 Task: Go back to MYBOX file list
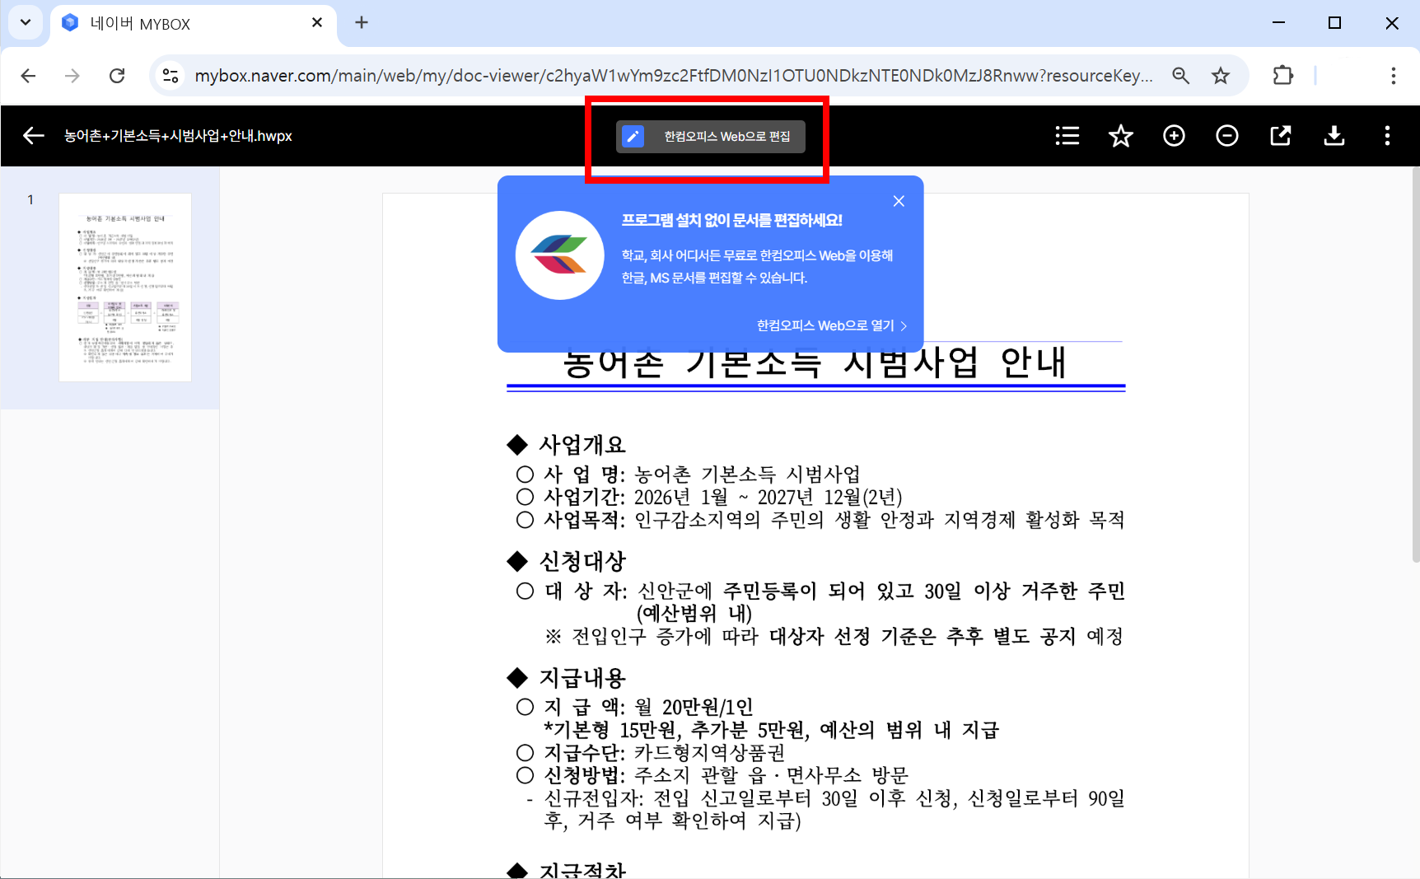pyautogui.click(x=33, y=135)
